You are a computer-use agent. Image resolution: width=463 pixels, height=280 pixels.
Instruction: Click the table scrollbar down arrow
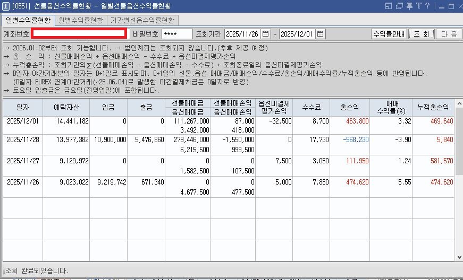459,257
